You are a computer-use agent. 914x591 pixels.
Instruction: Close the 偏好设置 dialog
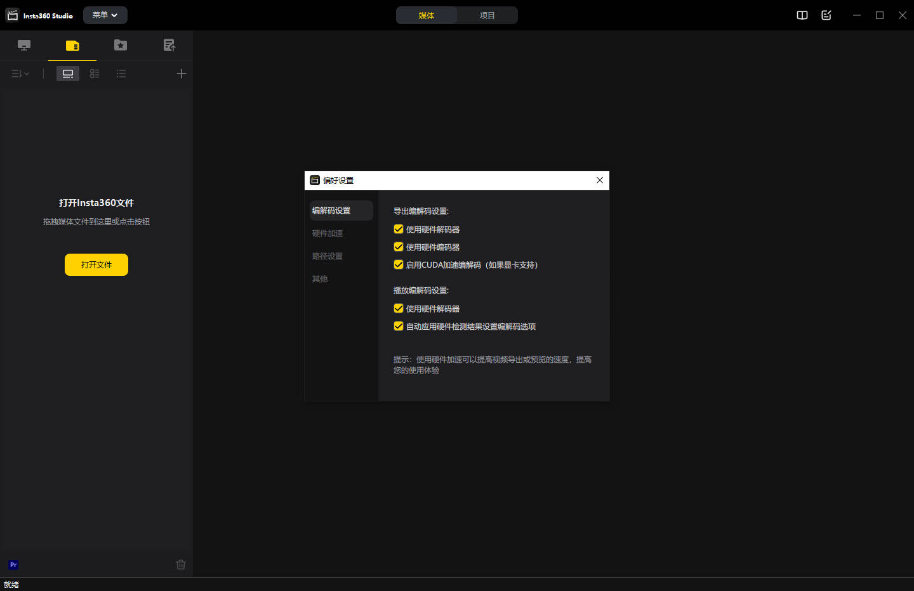(599, 180)
